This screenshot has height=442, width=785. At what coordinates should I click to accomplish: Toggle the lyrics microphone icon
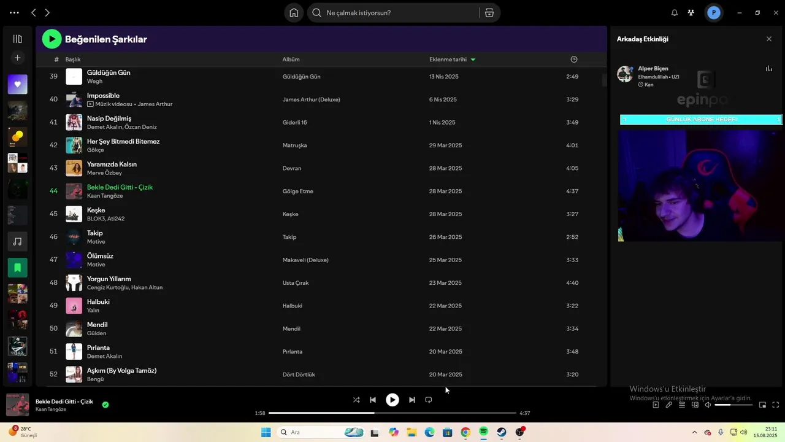pos(669,405)
